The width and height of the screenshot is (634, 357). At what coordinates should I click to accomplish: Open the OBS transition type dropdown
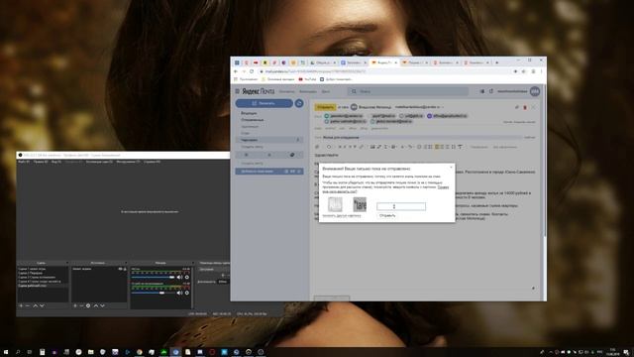(x=214, y=269)
